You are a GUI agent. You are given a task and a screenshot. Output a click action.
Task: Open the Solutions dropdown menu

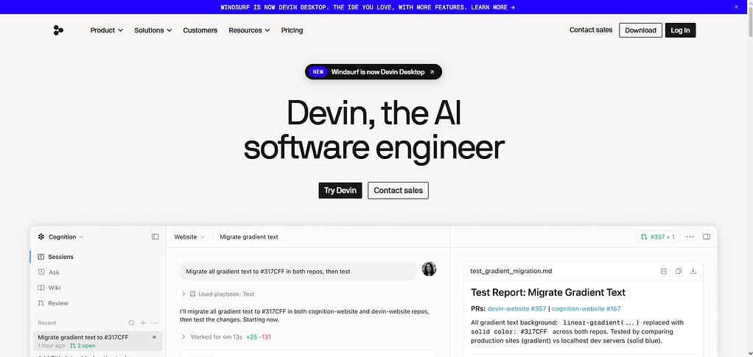[x=153, y=30]
